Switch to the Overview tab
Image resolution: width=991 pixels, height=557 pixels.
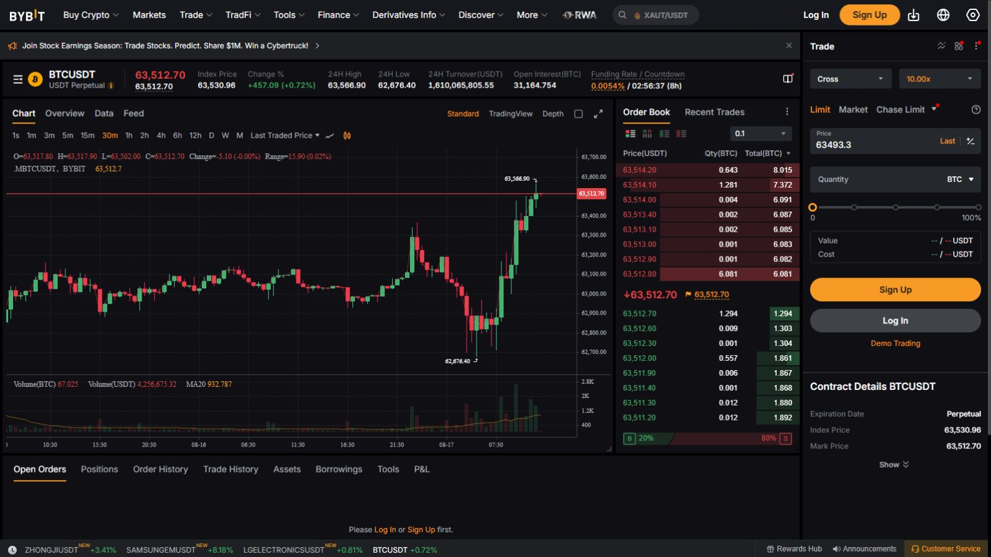(65, 114)
